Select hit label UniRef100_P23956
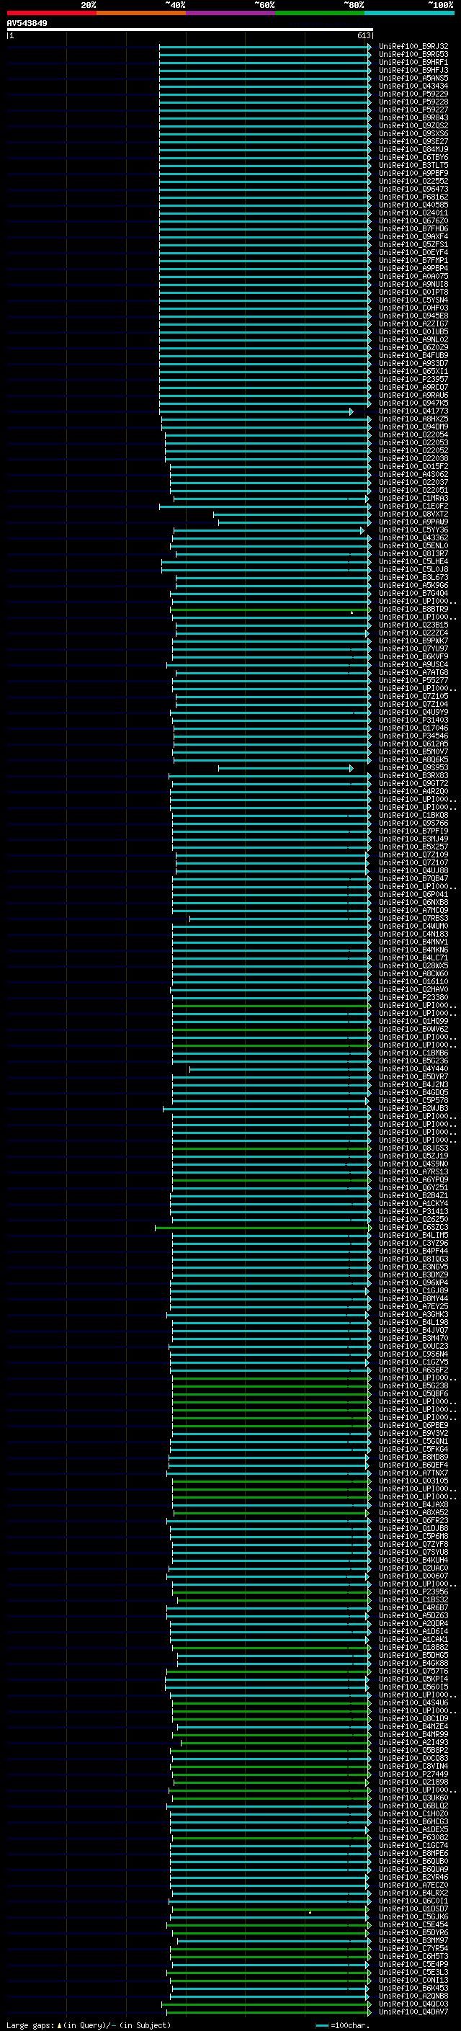The height and width of the screenshot is (2031, 461). pyautogui.click(x=413, y=1592)
